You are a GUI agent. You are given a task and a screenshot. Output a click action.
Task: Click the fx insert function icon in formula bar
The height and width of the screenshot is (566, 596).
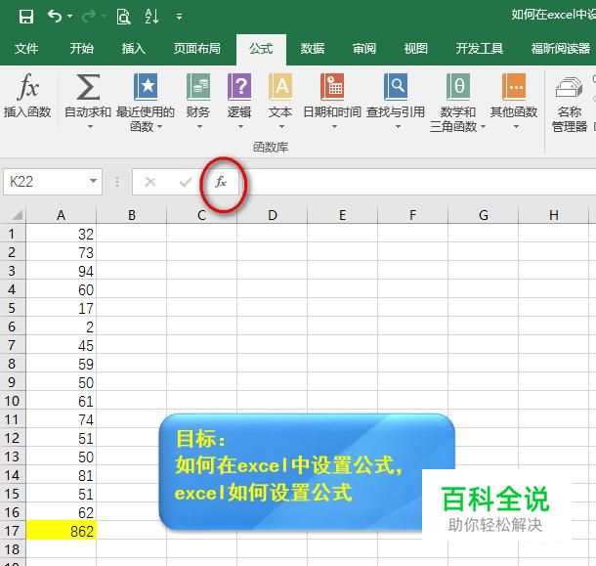221,182
